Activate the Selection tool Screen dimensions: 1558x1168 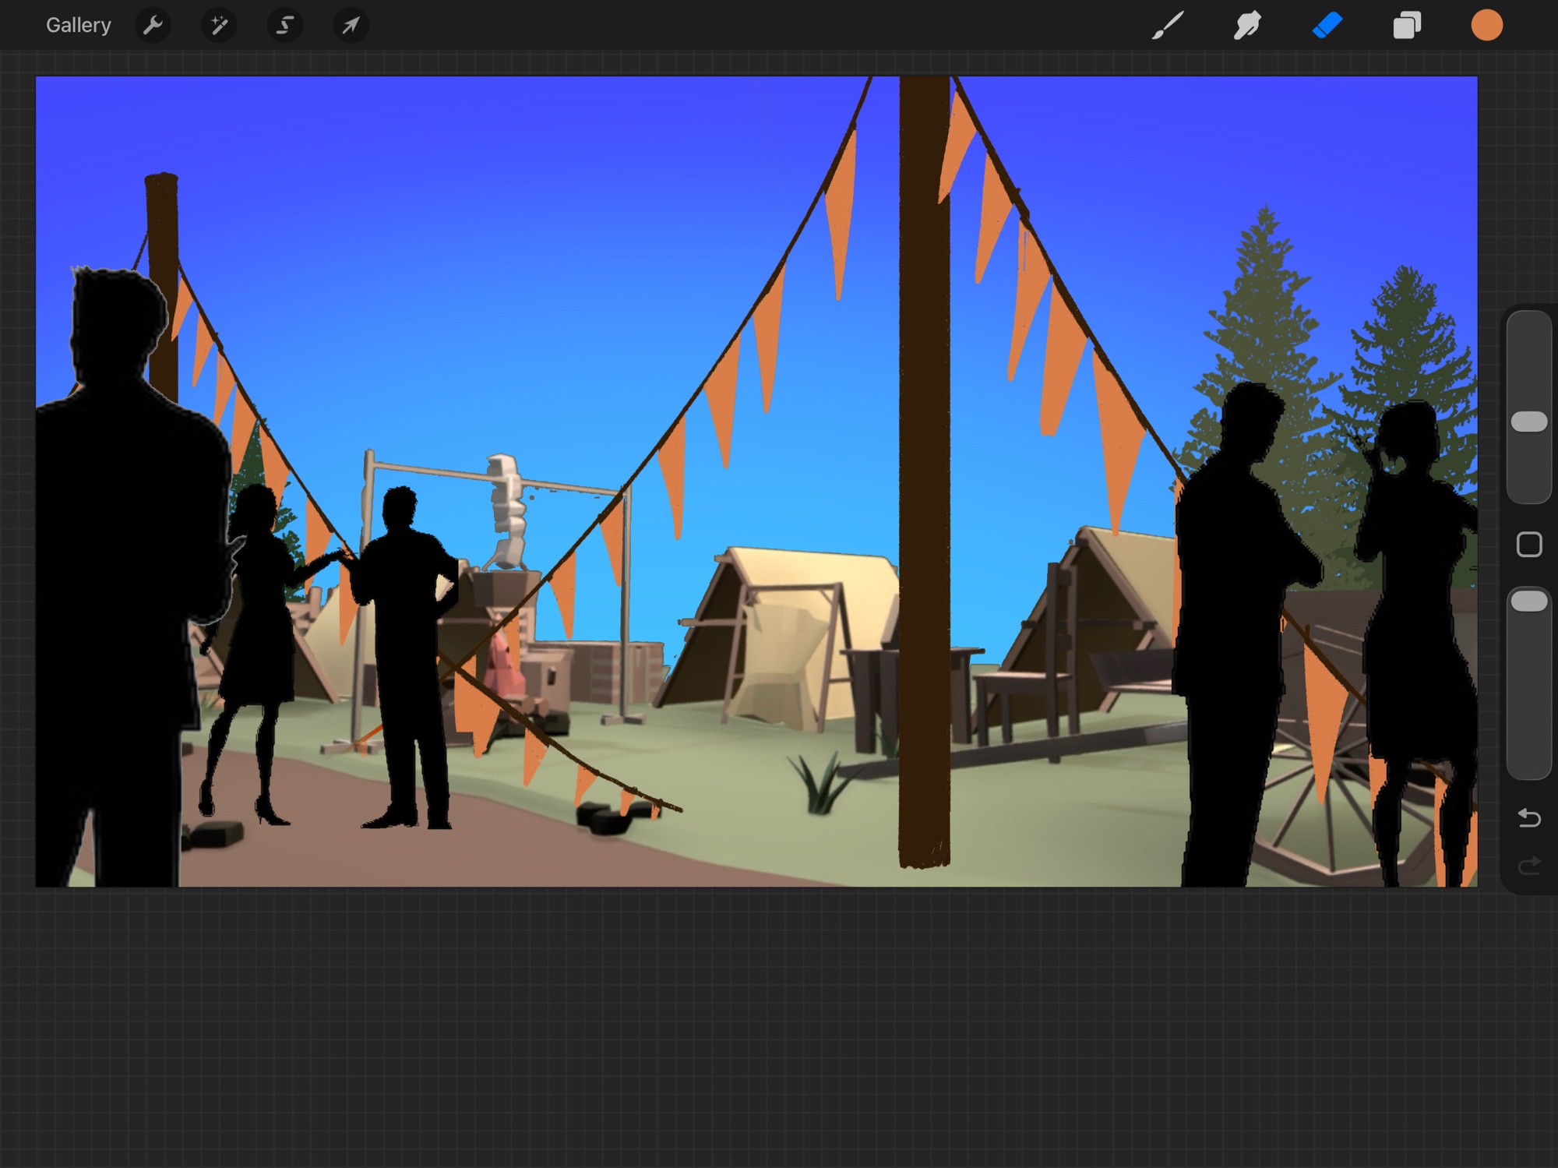pos(285,26)
